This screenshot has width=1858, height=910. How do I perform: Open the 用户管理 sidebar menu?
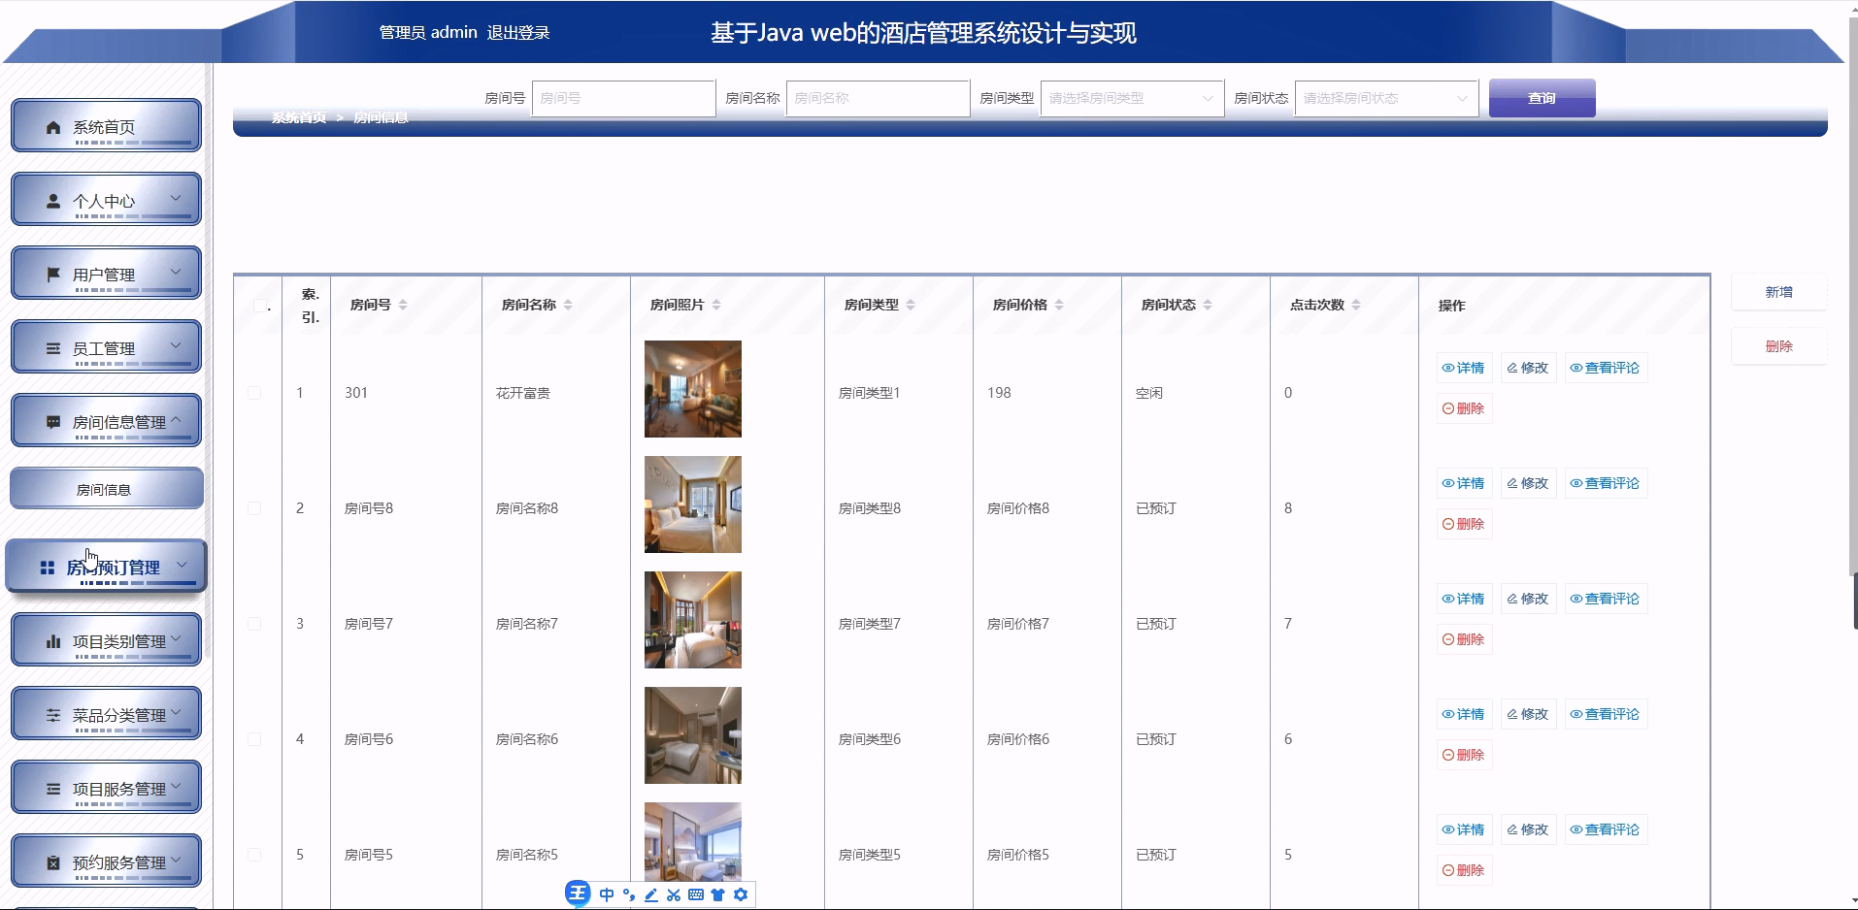click(x=106, y=273)
